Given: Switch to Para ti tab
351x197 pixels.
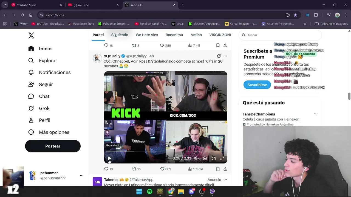Looking at the screenshot, I should [x=98, y=35].
